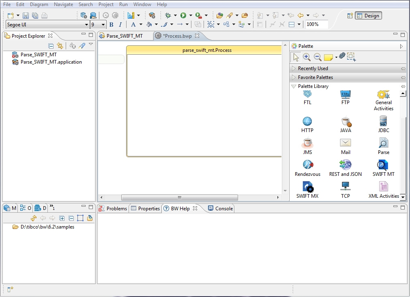This screenshot has height=297, width=410.
Task: Click Collapse All in Project Explorer
Action: [x=51, y=46]
